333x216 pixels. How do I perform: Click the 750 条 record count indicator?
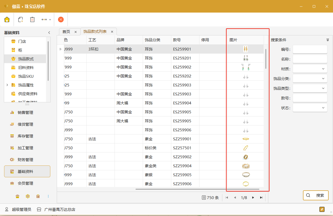point(210,198)
